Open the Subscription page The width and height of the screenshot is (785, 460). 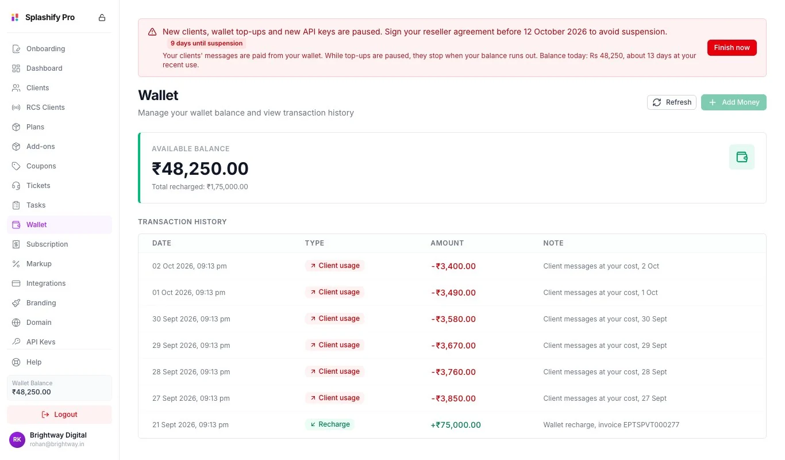(59, 244)
